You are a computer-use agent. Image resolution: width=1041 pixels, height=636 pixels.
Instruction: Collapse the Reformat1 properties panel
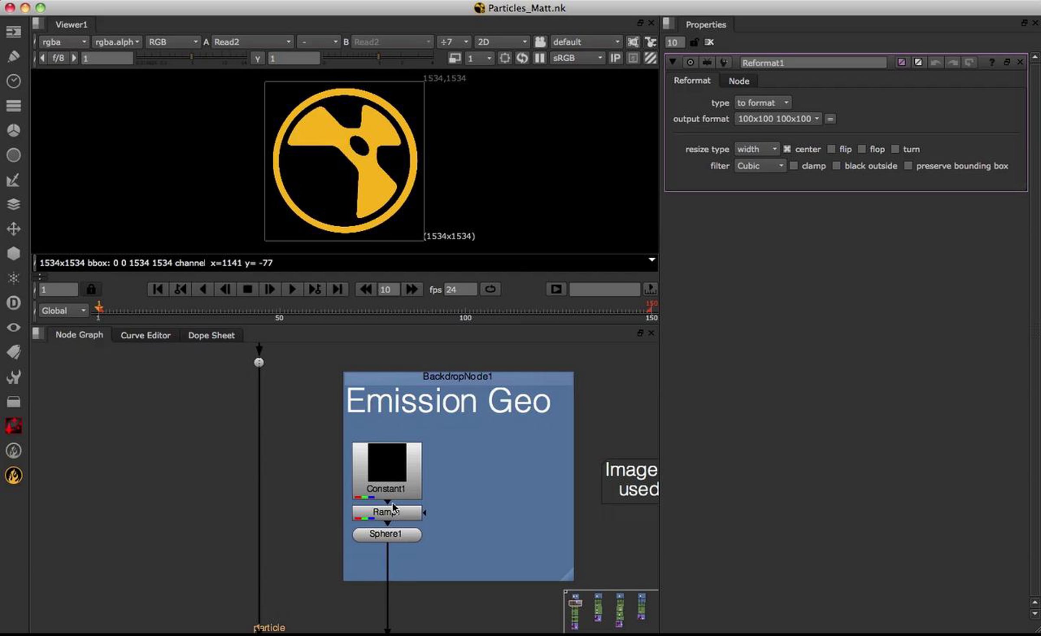click(673, 62)
